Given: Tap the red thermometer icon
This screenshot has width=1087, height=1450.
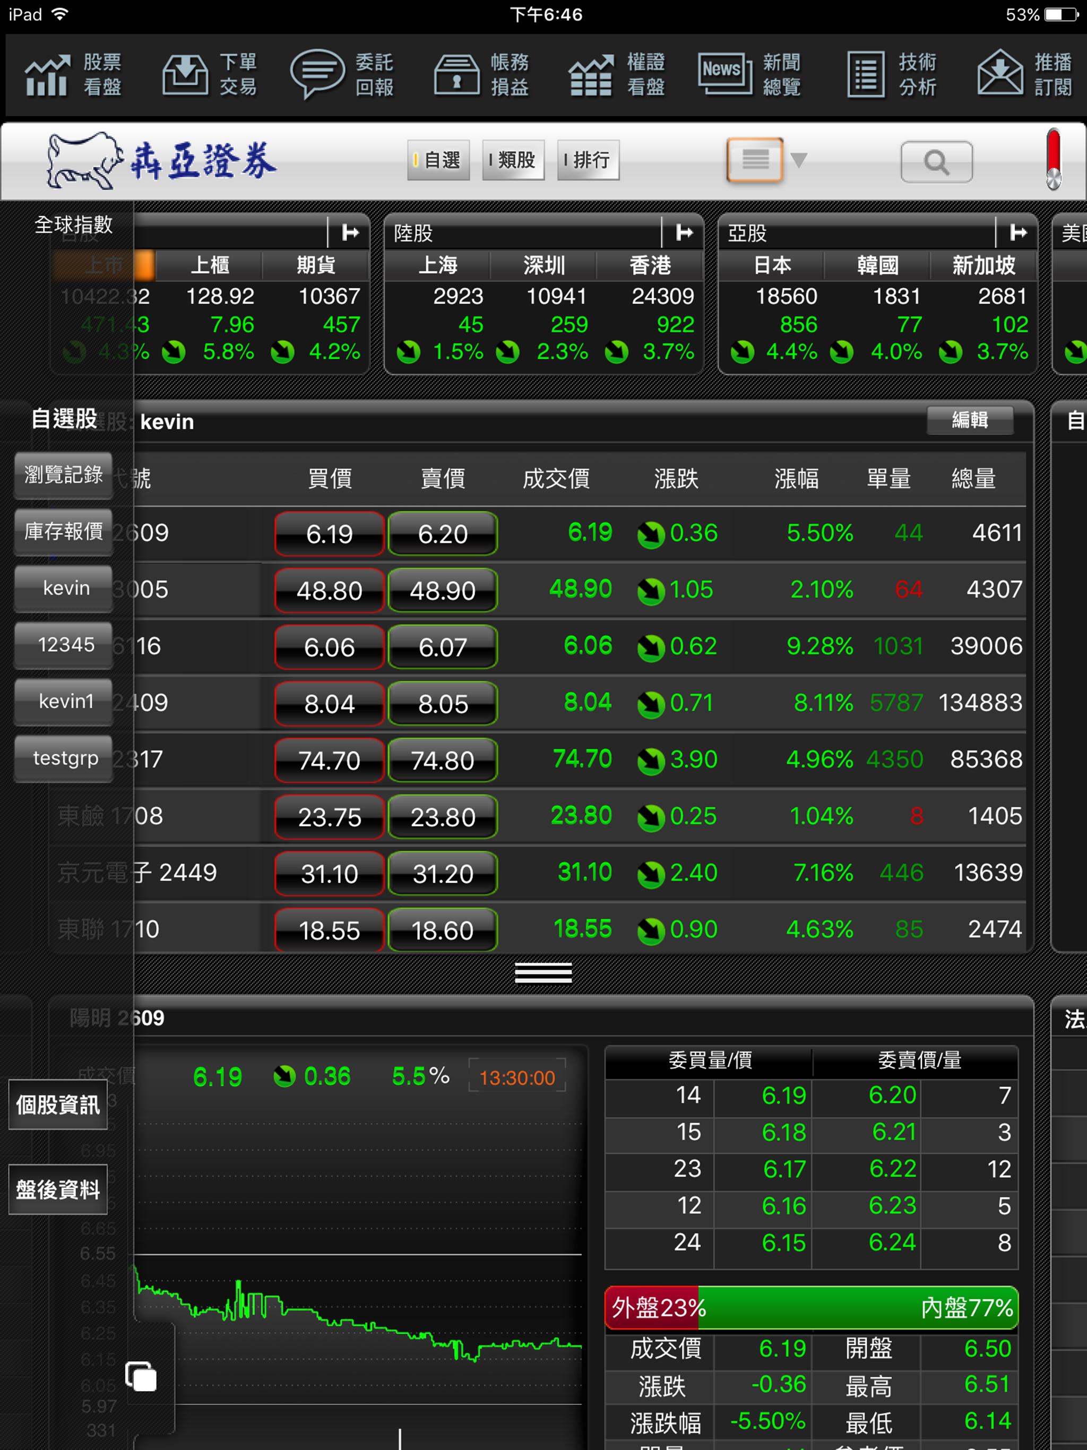Looking at the screenshot, I should [x=1054, y=159].
